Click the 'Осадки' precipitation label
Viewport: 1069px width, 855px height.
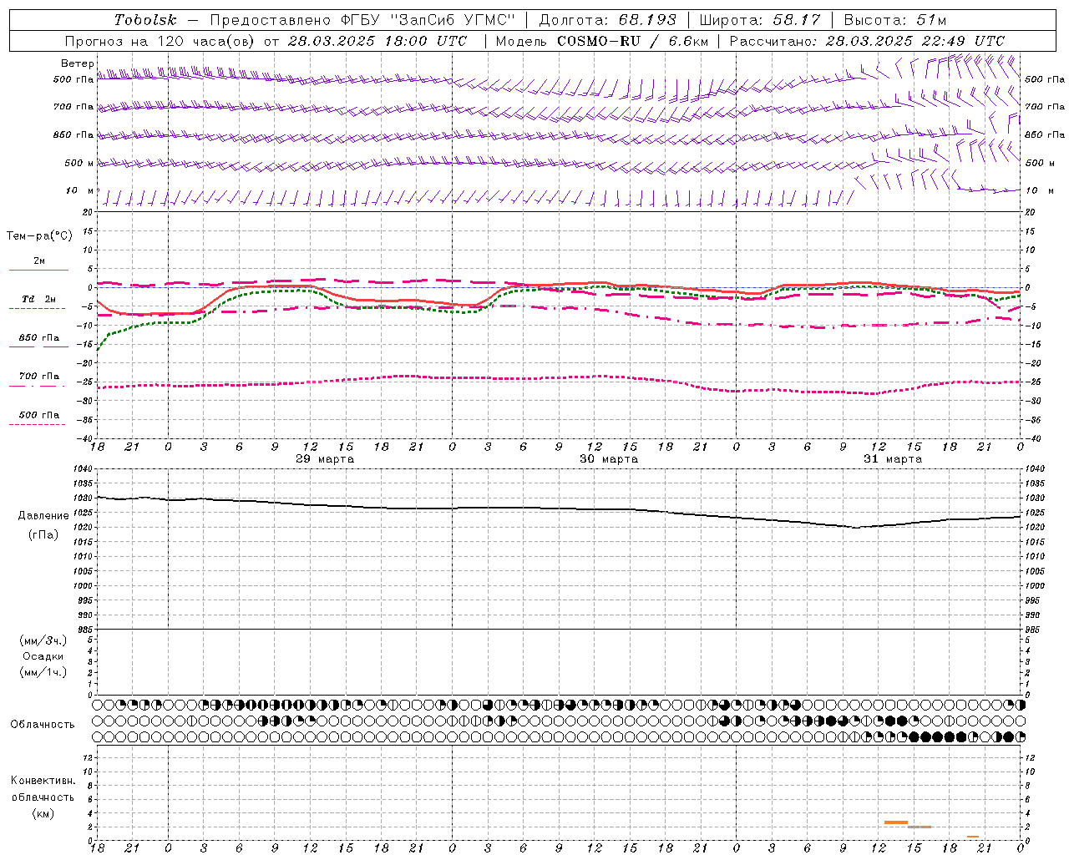(x=43, y=656)
